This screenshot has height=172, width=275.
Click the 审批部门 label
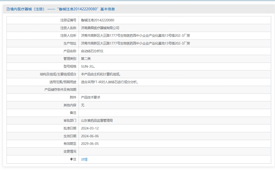[70, 120]
